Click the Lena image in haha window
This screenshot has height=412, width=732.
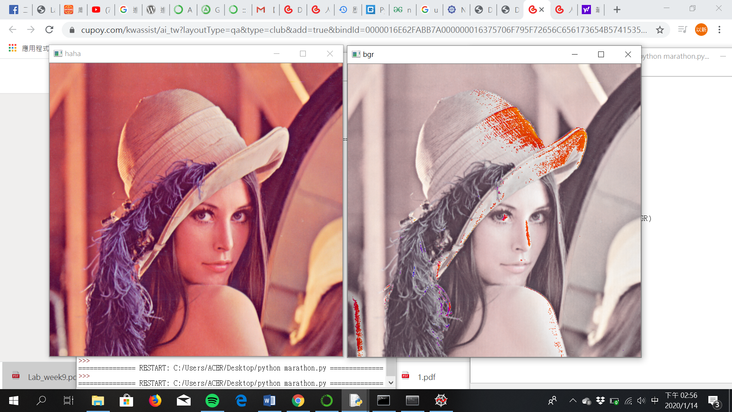196,209
